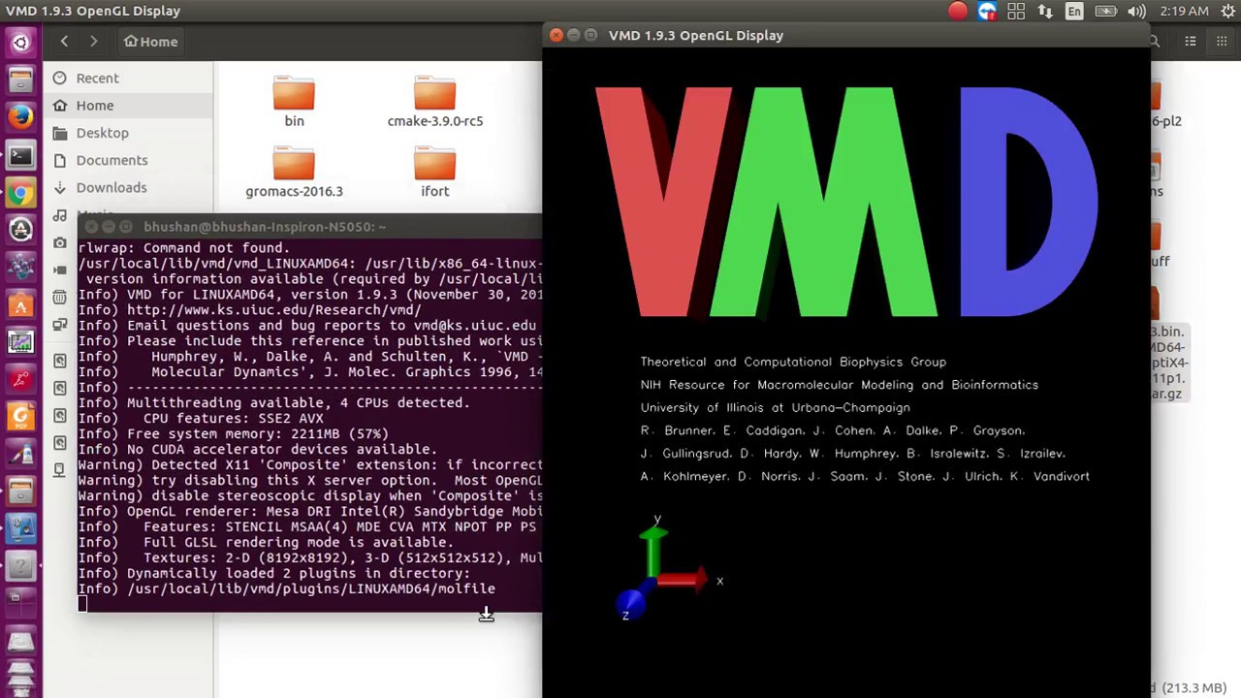Click 'Free system memory: 2211MB (57%)' line
This screenshot has width=1241, height=698.
click(x=258, y=433)
